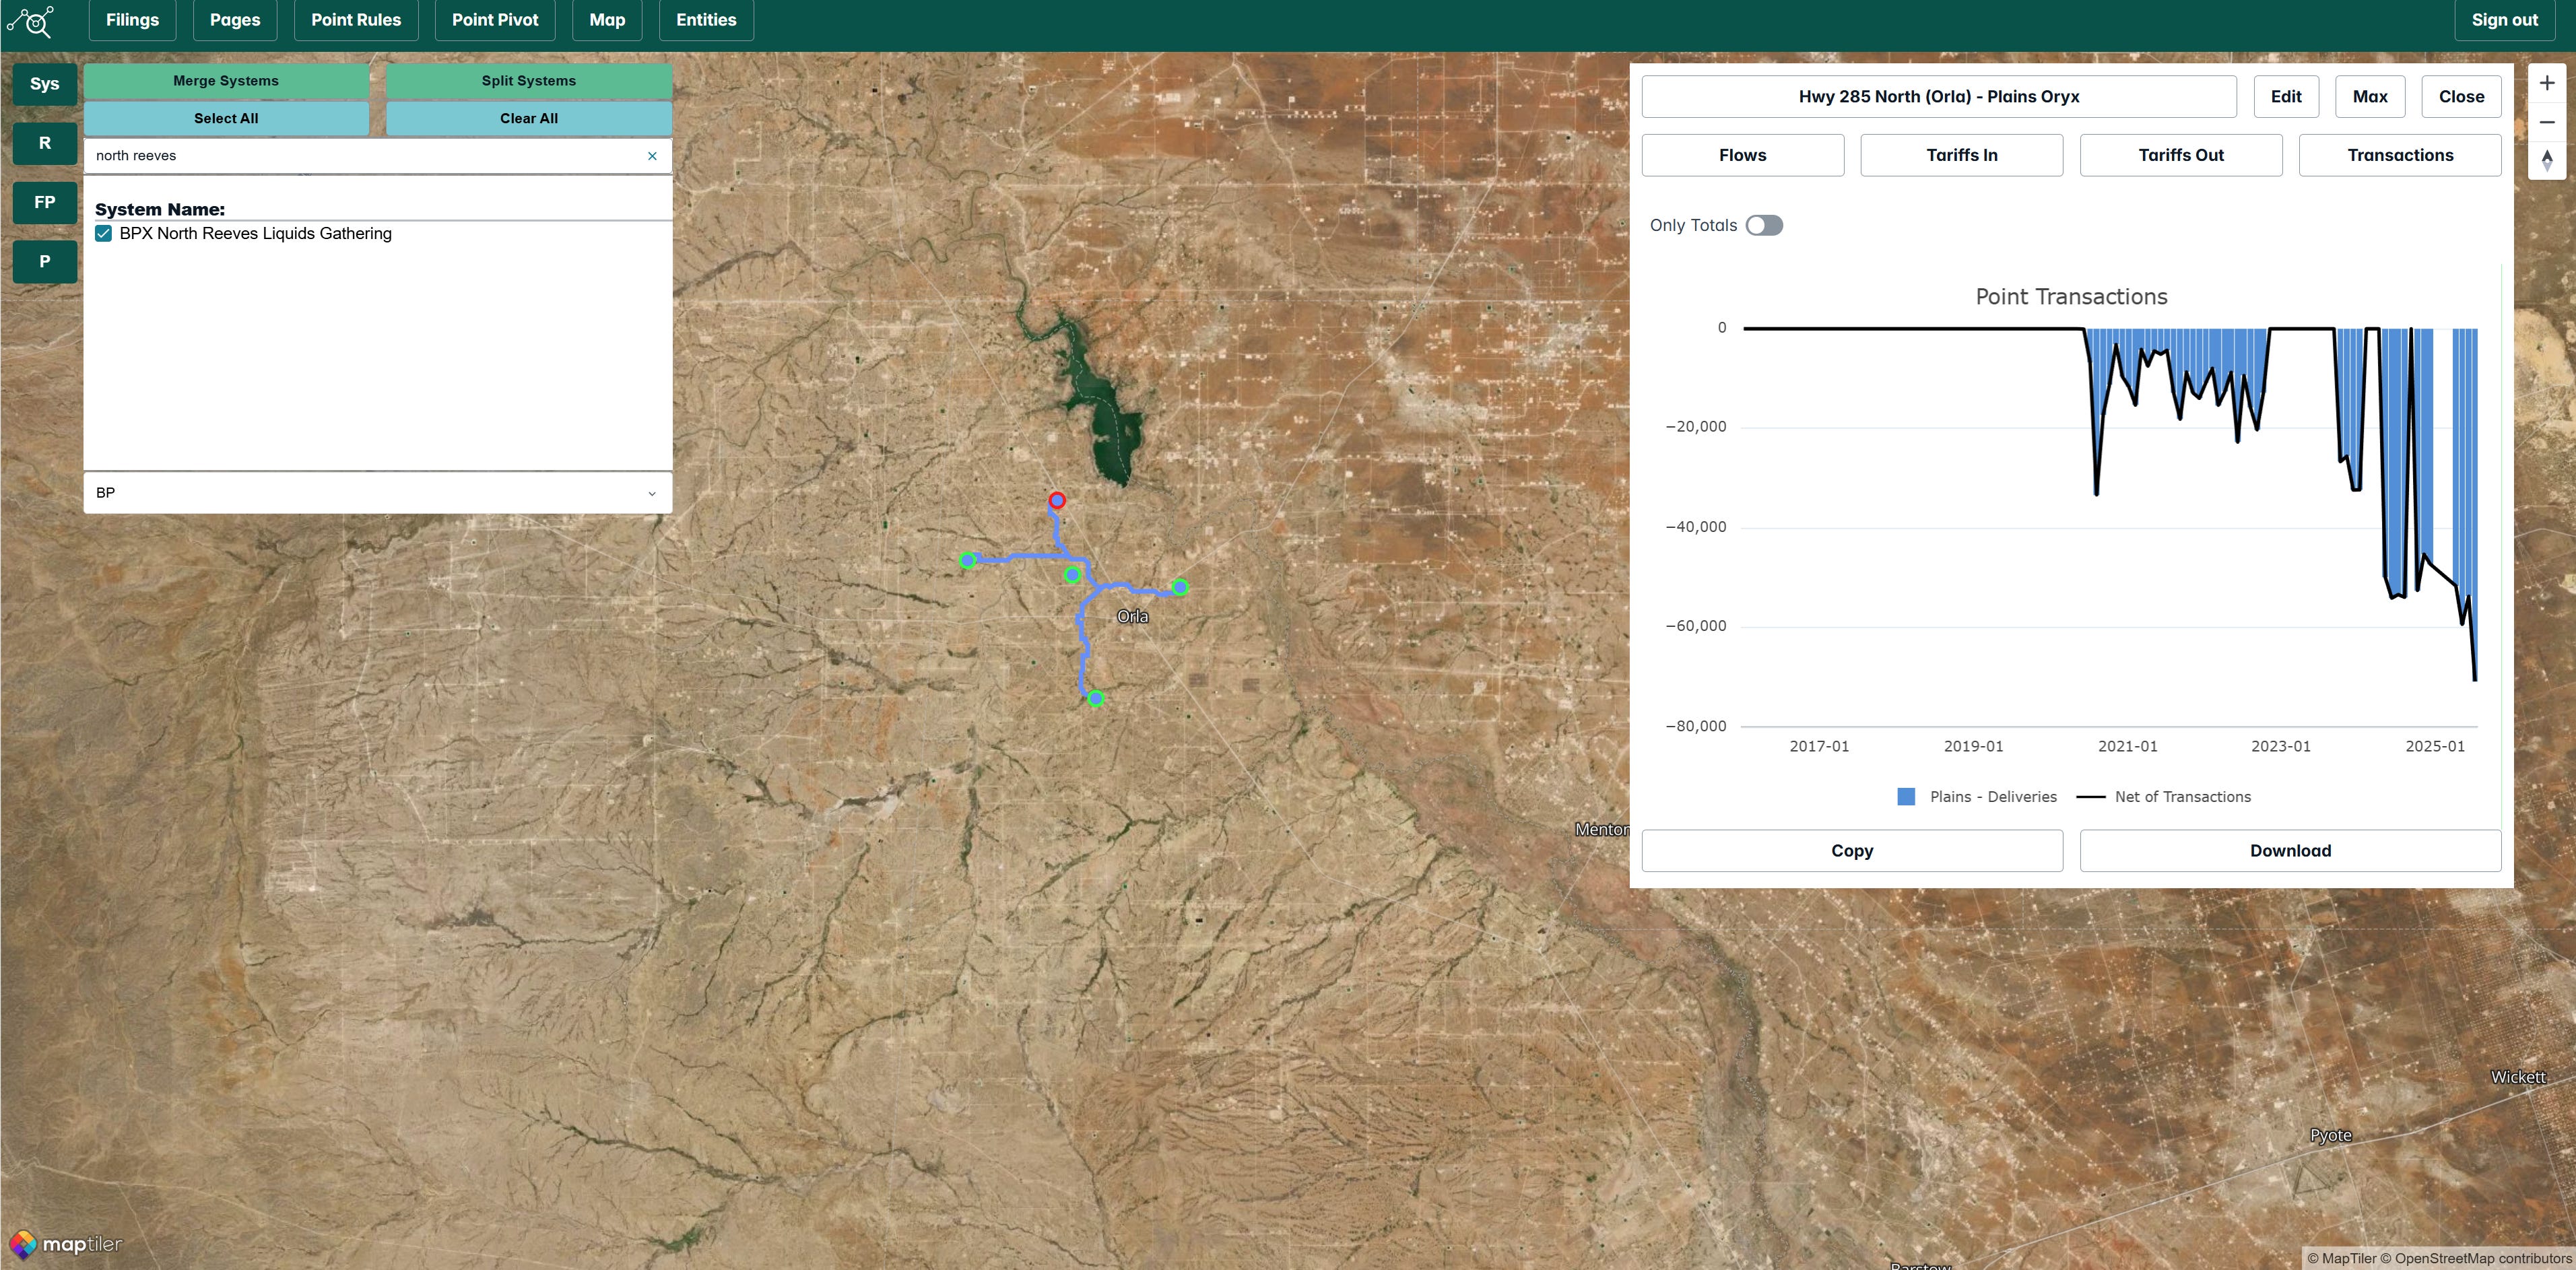Click the southernmost green pipeline marker
Image resolution: width=2576 pixels, height=1270 pixels.
pos(1096,699)
